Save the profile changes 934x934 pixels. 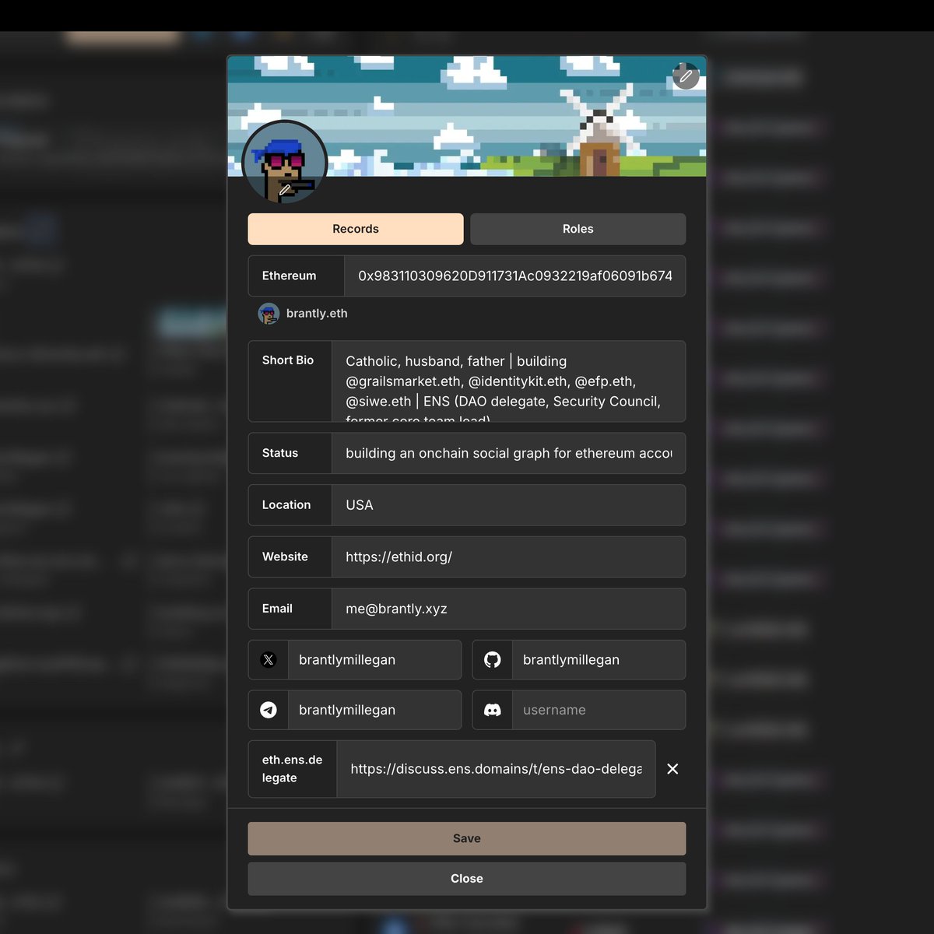pyautogui.click(x=467, y=838)
